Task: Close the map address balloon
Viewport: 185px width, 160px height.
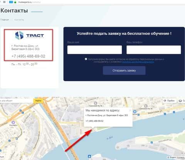Action: click(x=130, y=110)
